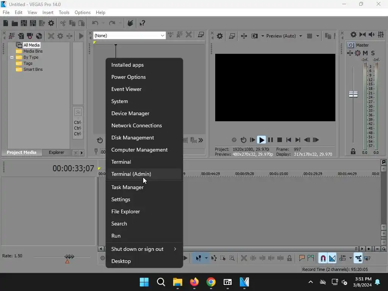Open Master Bus audio properties gear
388x291 pixels.
(354, 34)
